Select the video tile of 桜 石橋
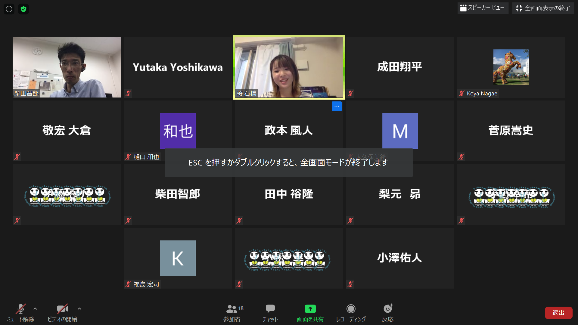The width and height of the screenshot is (578, 325). click(x=289, y=67)
